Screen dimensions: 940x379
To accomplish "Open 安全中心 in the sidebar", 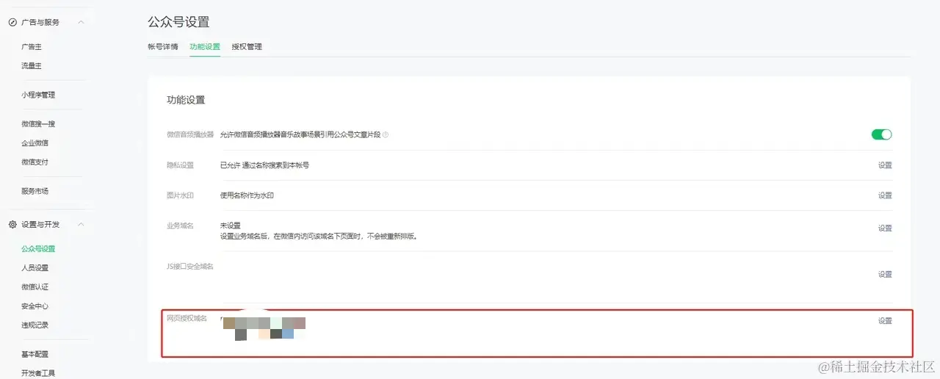I will point(35,306).
